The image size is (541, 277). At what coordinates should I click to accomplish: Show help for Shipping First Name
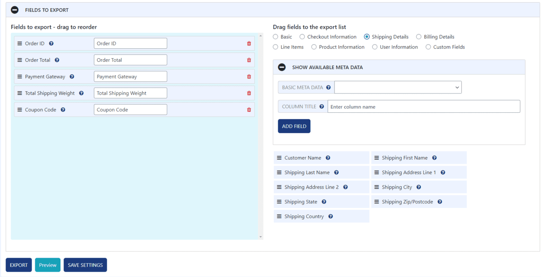pyautogui.click(x=434, y=158)
